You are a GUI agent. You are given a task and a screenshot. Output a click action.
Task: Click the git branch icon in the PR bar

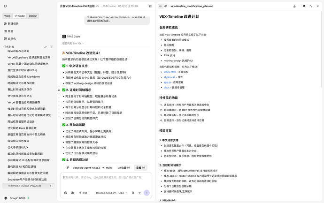(68, 168)
